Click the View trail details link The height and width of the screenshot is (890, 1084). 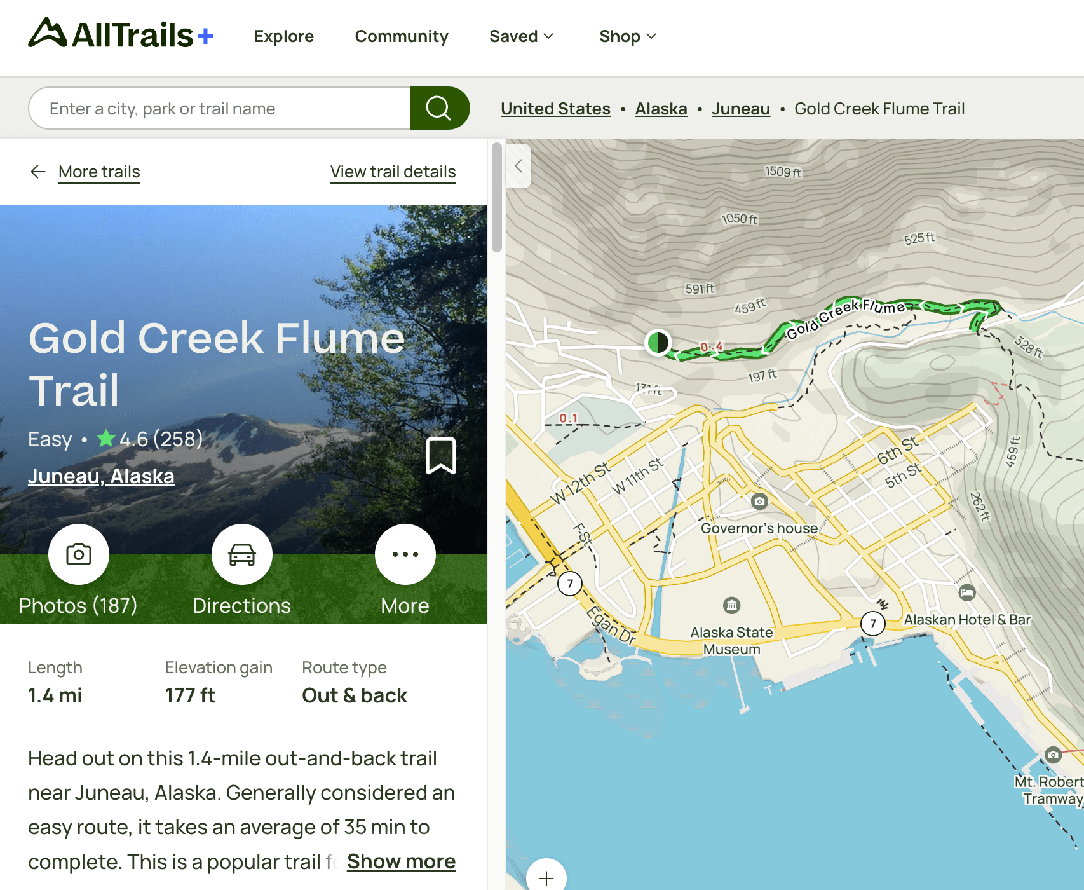[393, 172]
